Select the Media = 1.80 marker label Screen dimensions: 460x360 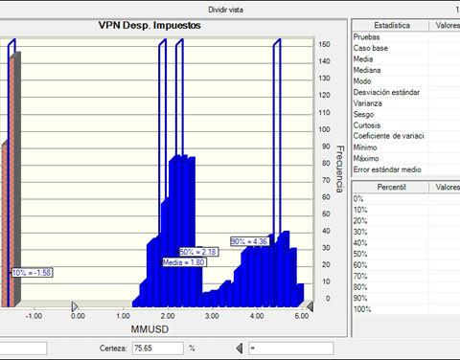tap(184, 262)
